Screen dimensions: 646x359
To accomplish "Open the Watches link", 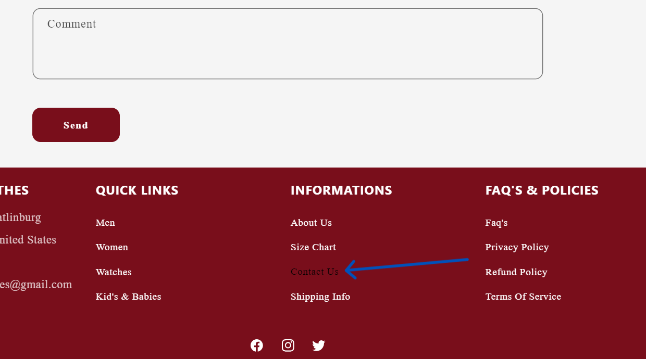I will [x=114, y=272].
